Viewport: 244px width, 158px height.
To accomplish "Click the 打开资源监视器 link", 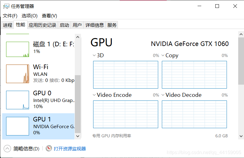I will point(70,149).
